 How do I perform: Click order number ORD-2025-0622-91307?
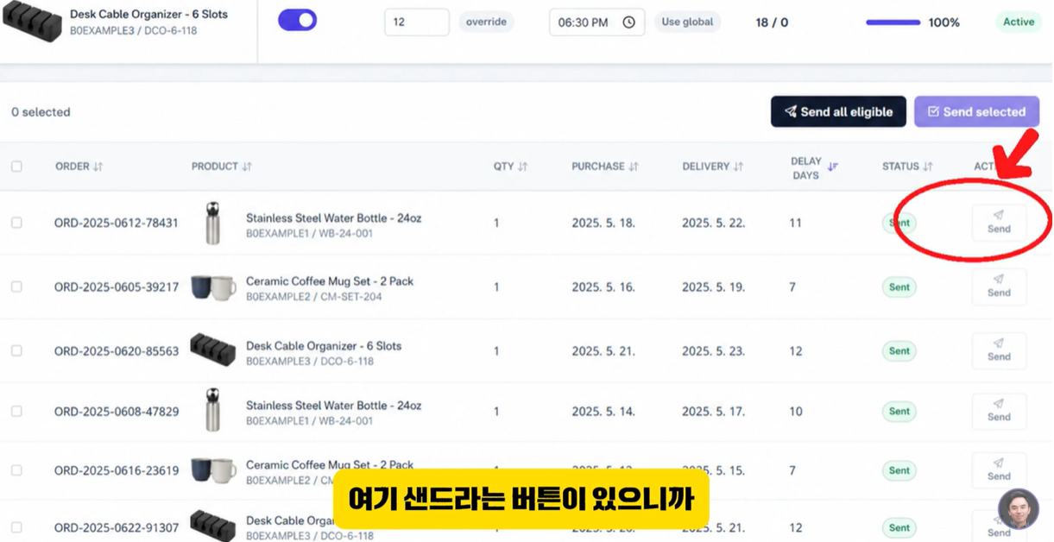[x=117, y=527]
